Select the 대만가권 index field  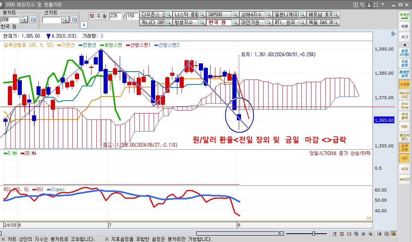[x=252, y=23]
